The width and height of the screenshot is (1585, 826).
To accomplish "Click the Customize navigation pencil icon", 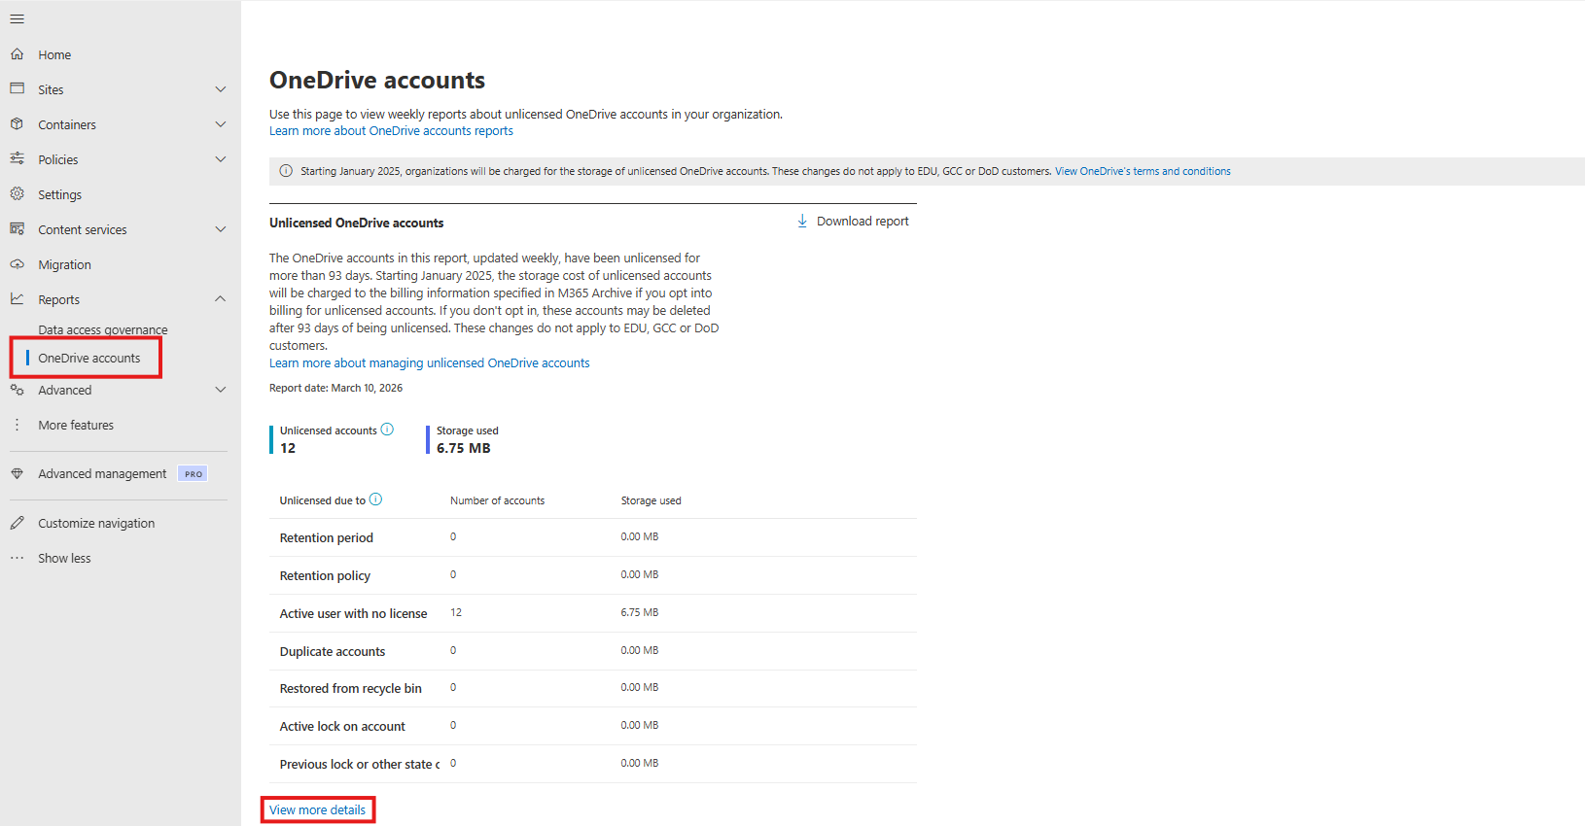I will point(18,523).
